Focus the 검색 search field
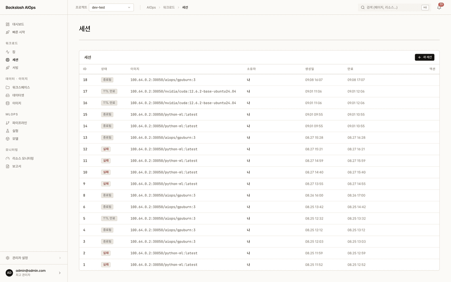This screenshot has width=451, height=282. [x=394, y=8]
